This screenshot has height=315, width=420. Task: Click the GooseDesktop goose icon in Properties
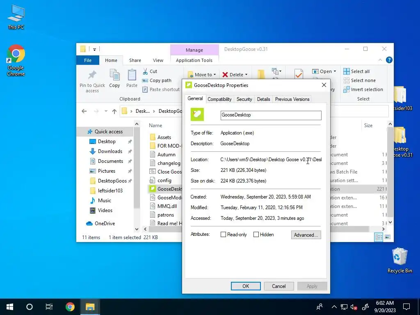coord(197,114)
